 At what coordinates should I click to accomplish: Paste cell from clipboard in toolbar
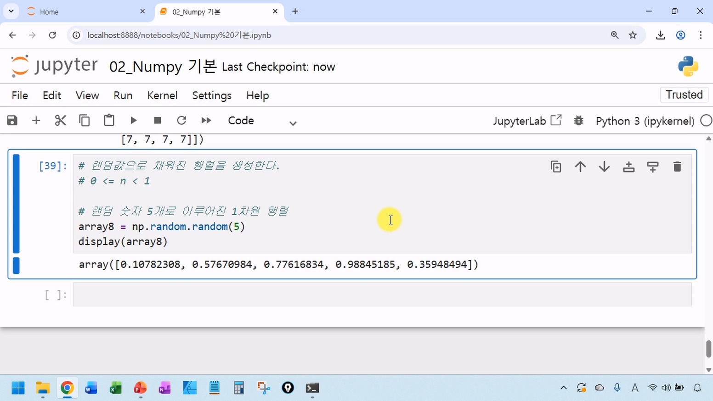tap(109, 120)
